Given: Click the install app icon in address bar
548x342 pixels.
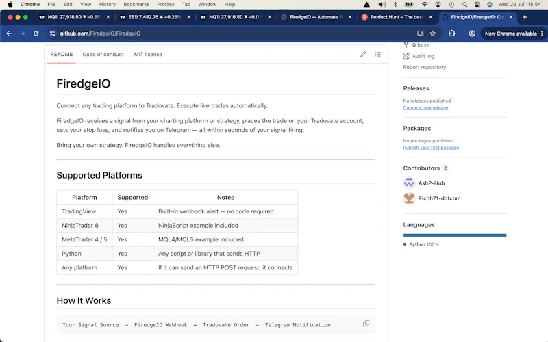Looking at the screenshot, I should pos(420,34).
